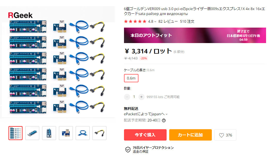Click the 本日のアウトフィット promotion banner
The width and height of the screenshot is (272, 155).
coord(195,35)
